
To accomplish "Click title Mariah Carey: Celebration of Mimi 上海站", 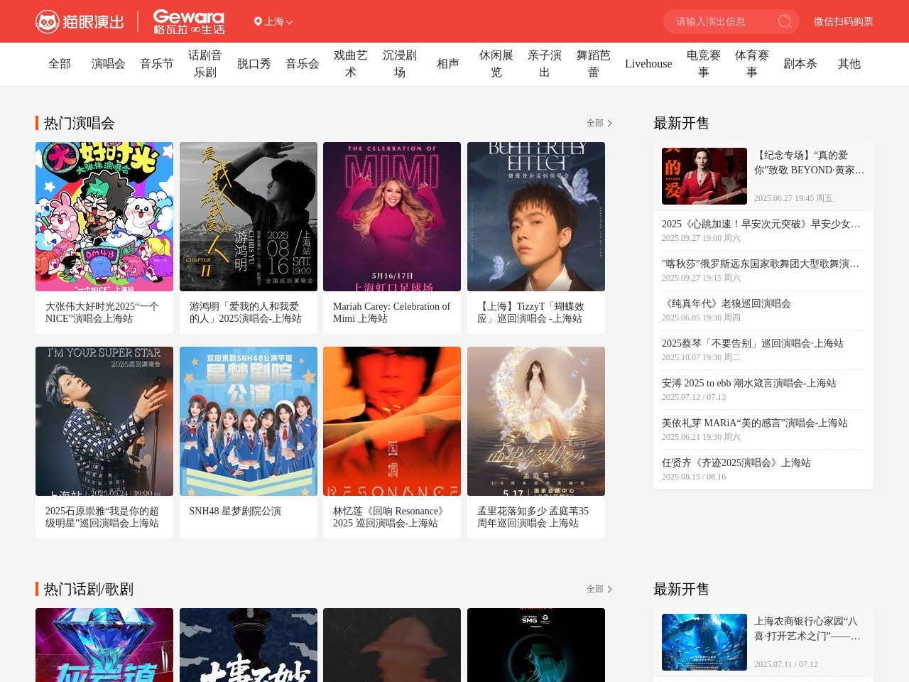I will (x=391, y=313).
